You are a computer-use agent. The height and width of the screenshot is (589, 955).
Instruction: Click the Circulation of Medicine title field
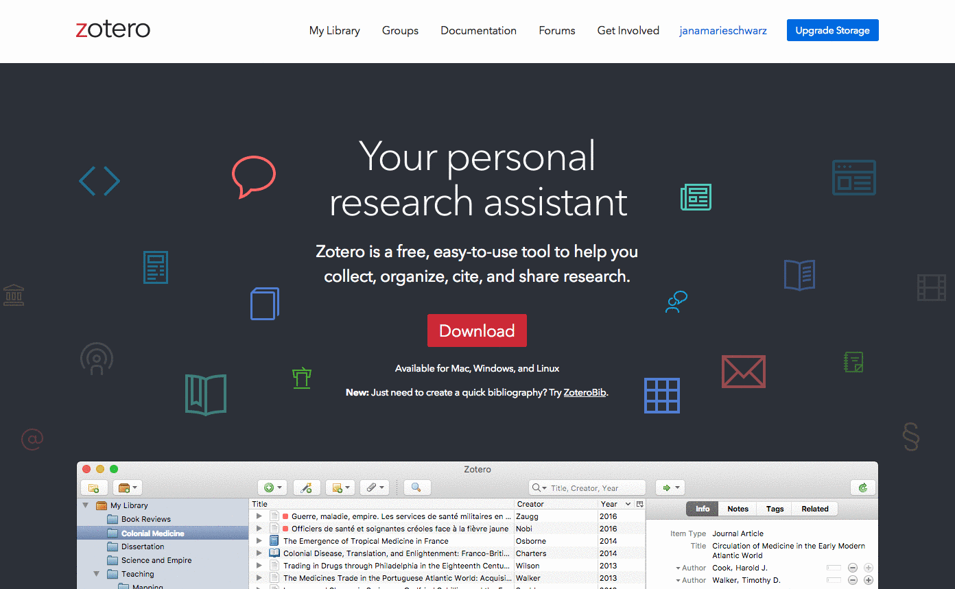[789, 551]
